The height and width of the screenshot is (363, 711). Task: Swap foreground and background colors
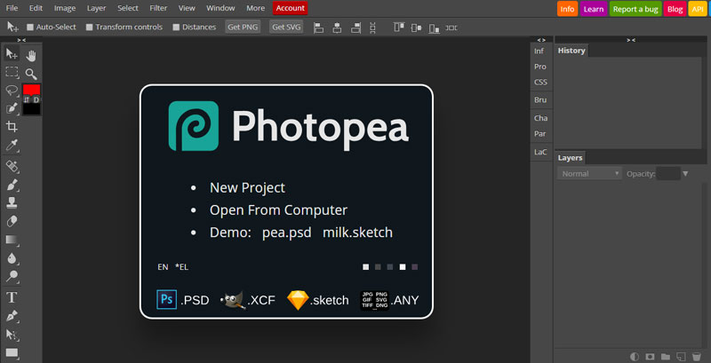(x=27, y=99)
